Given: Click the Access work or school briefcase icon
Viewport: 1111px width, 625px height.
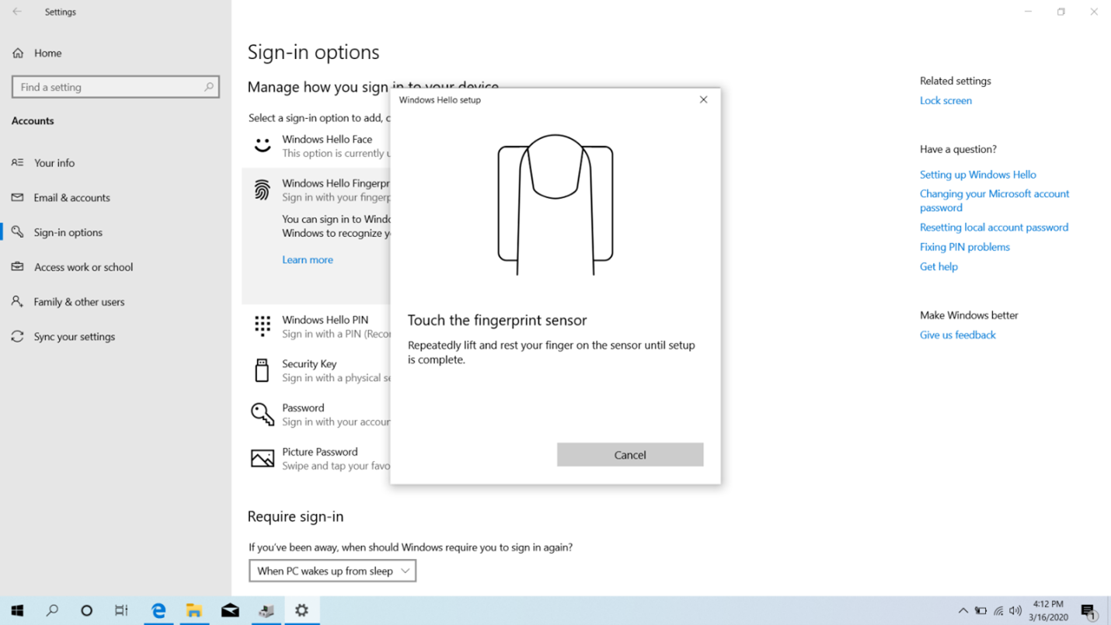Looking at the screenshot, I should (17, 267).
